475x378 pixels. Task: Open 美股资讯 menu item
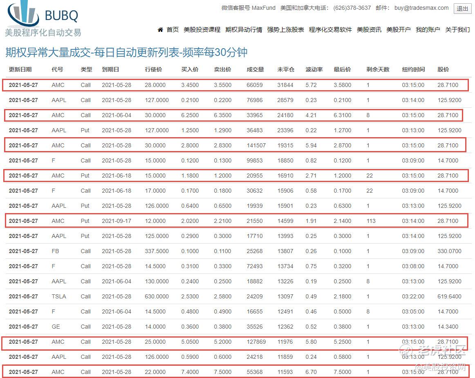point(369,30)
